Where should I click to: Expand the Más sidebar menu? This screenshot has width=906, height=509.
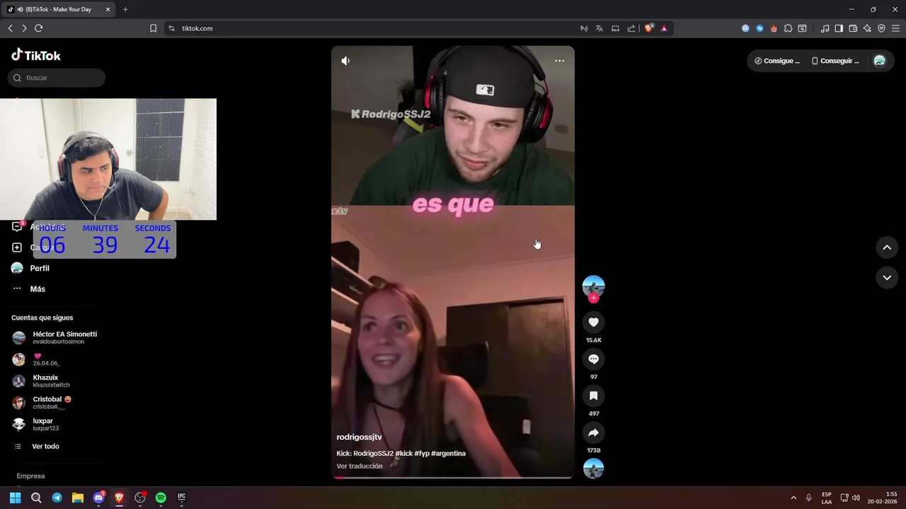pos(28,289)
